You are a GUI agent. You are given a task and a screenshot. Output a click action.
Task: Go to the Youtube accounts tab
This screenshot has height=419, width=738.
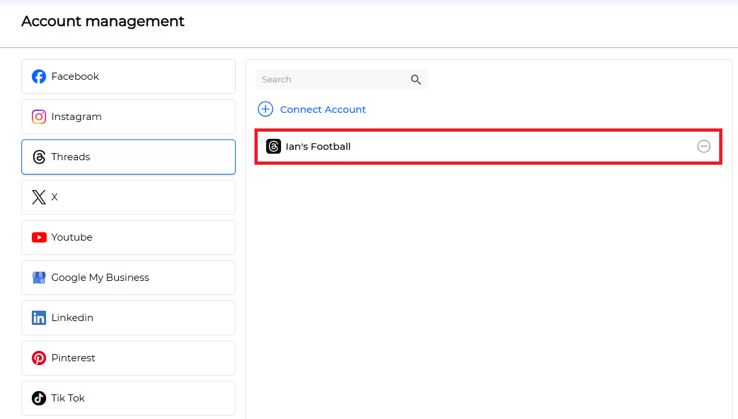(x=129, y=237)
